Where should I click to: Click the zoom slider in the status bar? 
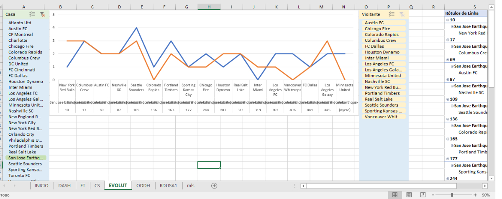tap(455, 195)
